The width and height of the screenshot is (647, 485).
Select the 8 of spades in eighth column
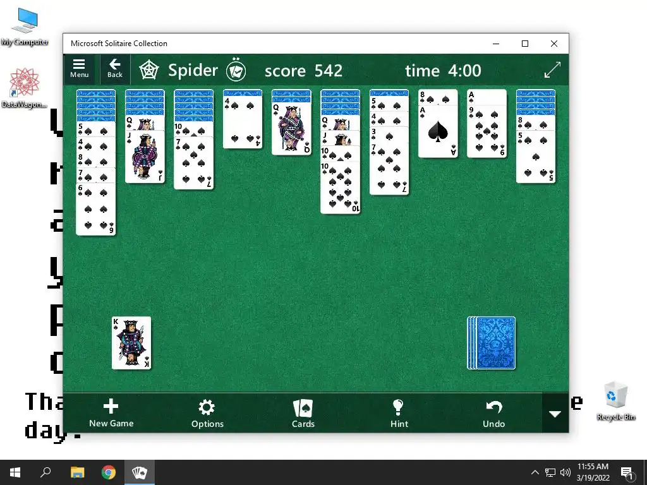click(x=438, y=97)
